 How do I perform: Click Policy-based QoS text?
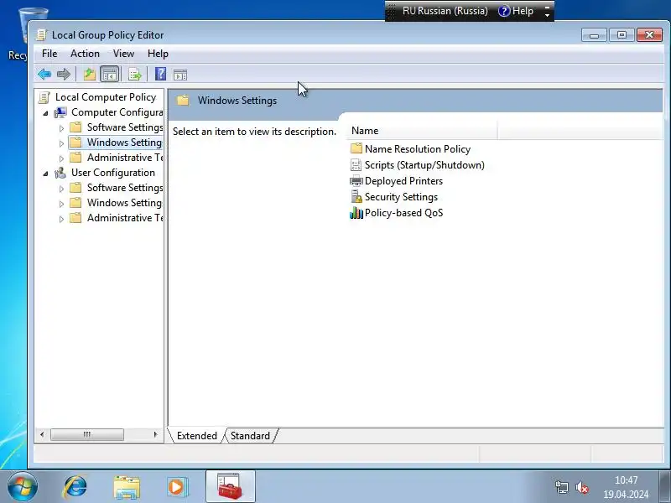[403, 213]
